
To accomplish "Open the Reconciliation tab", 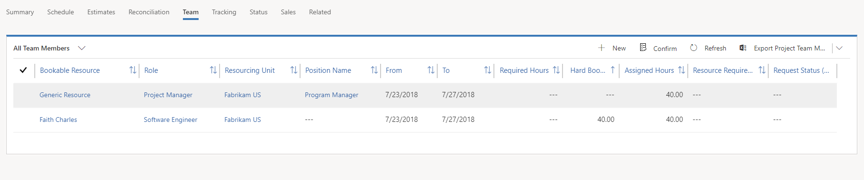I will [149, 12].
